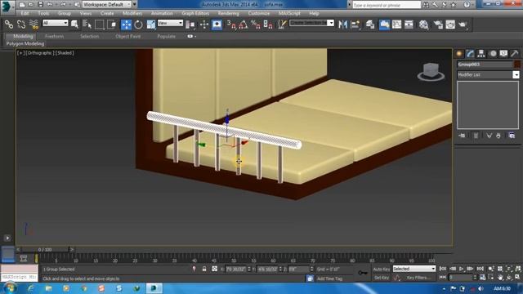
Task: Click the Mirror tool icon
Action: tap(342, 24)
